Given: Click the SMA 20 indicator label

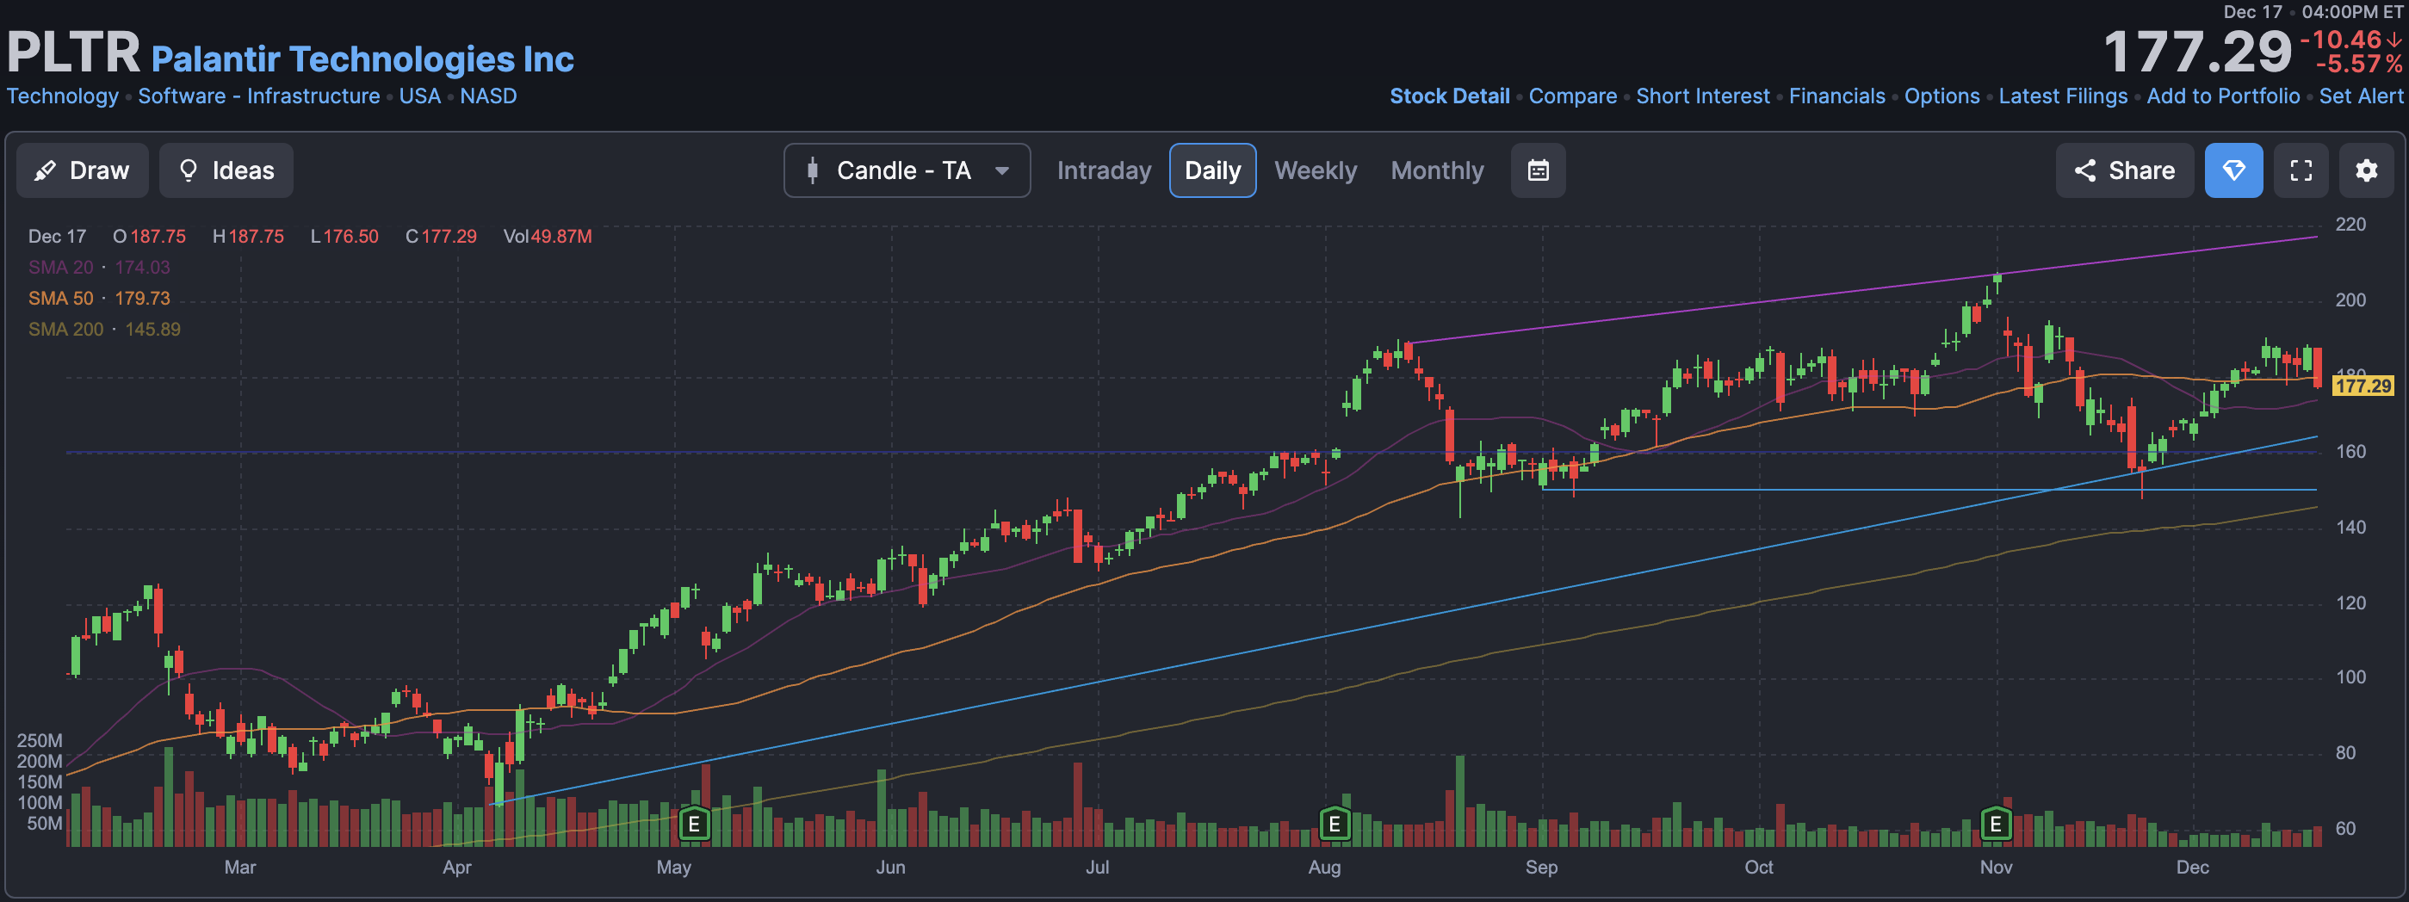Looking at the screenshot, I should pyautogui.click(x=61, y=268).
